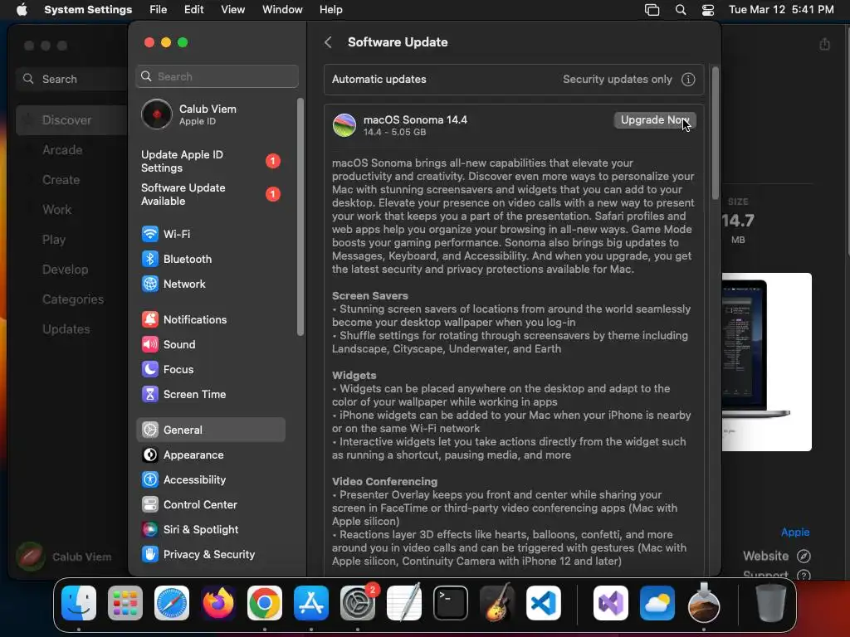Open Weather app from the Dock
850x637 pixels.
657,603
